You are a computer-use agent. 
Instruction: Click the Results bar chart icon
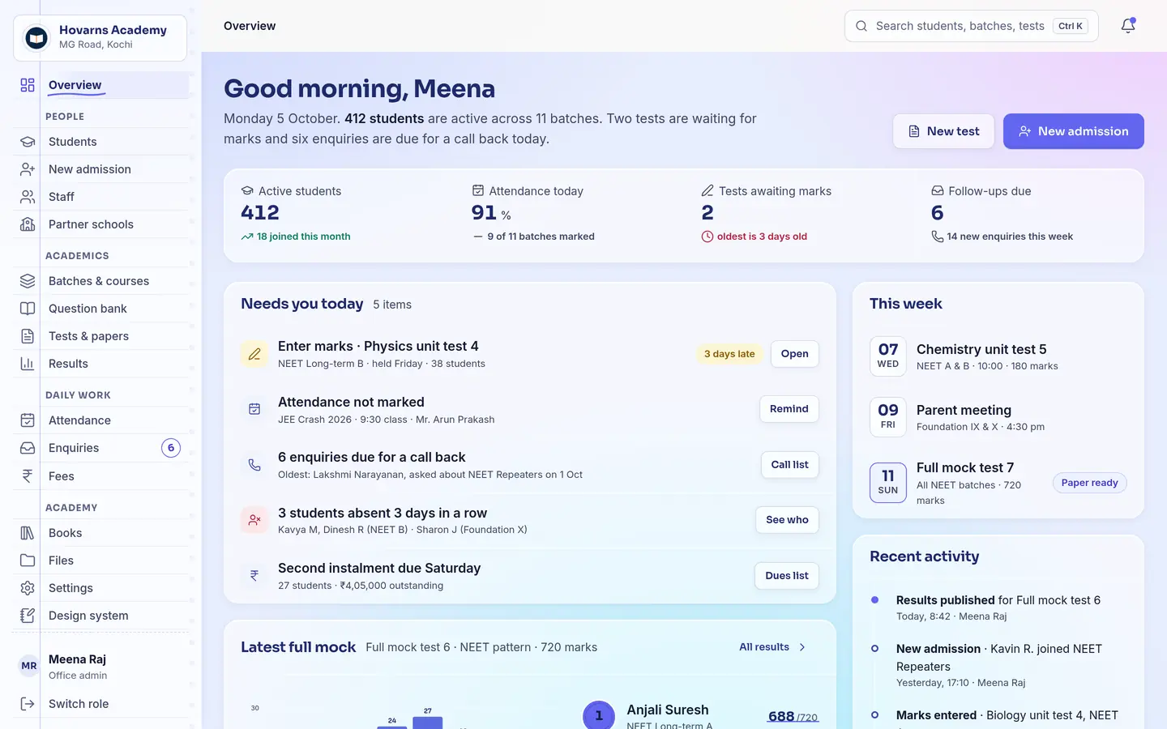point(28,364)
